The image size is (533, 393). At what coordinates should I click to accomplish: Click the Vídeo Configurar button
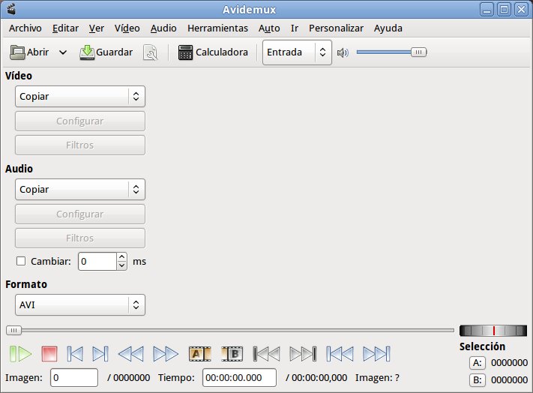80,121
